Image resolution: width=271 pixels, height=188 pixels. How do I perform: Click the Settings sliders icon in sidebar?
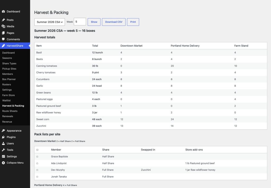[3, 157]
